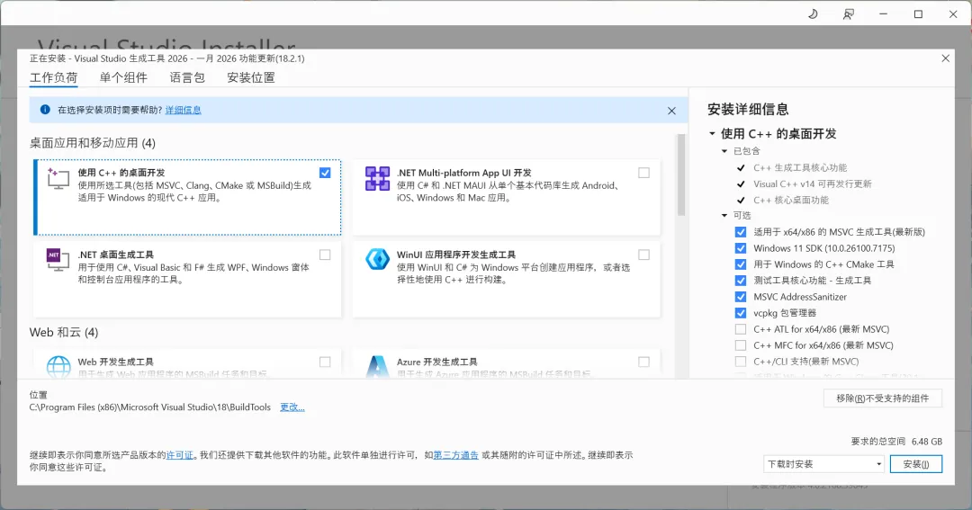Switch to 单个组件 tab
The image size is (972, 510).
click(x=123, y=77)
